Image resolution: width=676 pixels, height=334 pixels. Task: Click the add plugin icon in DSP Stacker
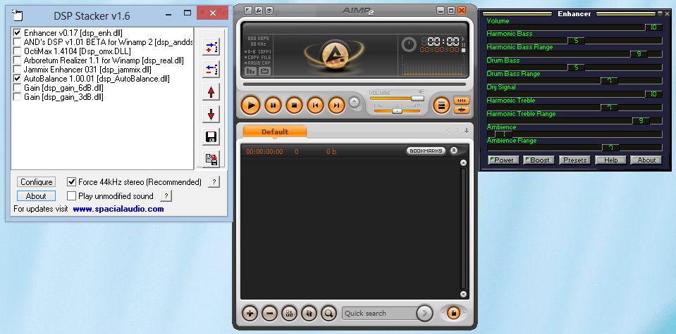click(x=211, y=47)
